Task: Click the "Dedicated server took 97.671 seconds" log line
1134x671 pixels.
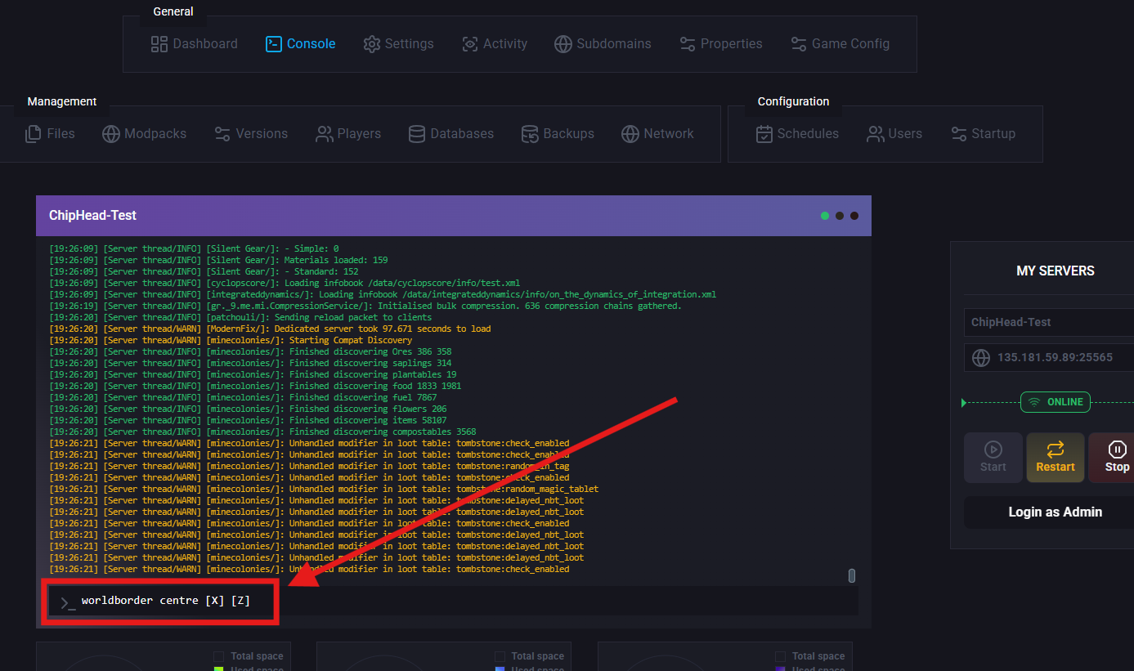Action: point(270,329)
